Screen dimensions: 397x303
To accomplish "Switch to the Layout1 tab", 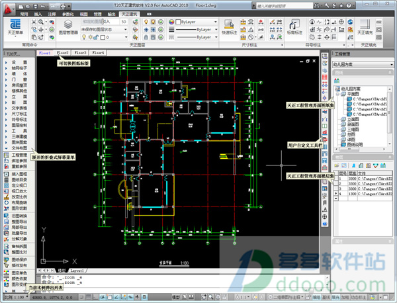I will click(x=77, y=271).
